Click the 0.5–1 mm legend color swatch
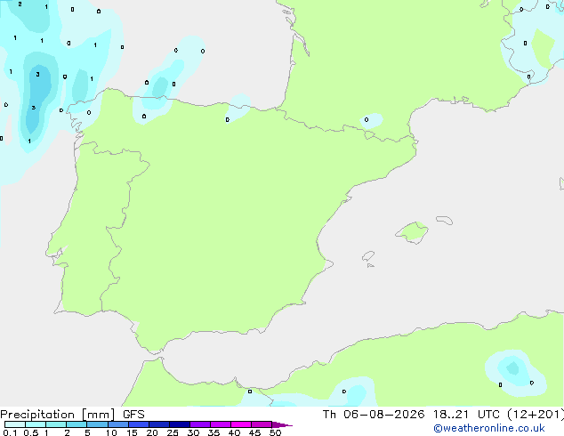This screenshot has height=436, width=564. pyautogui.click(x=36, y=424)
